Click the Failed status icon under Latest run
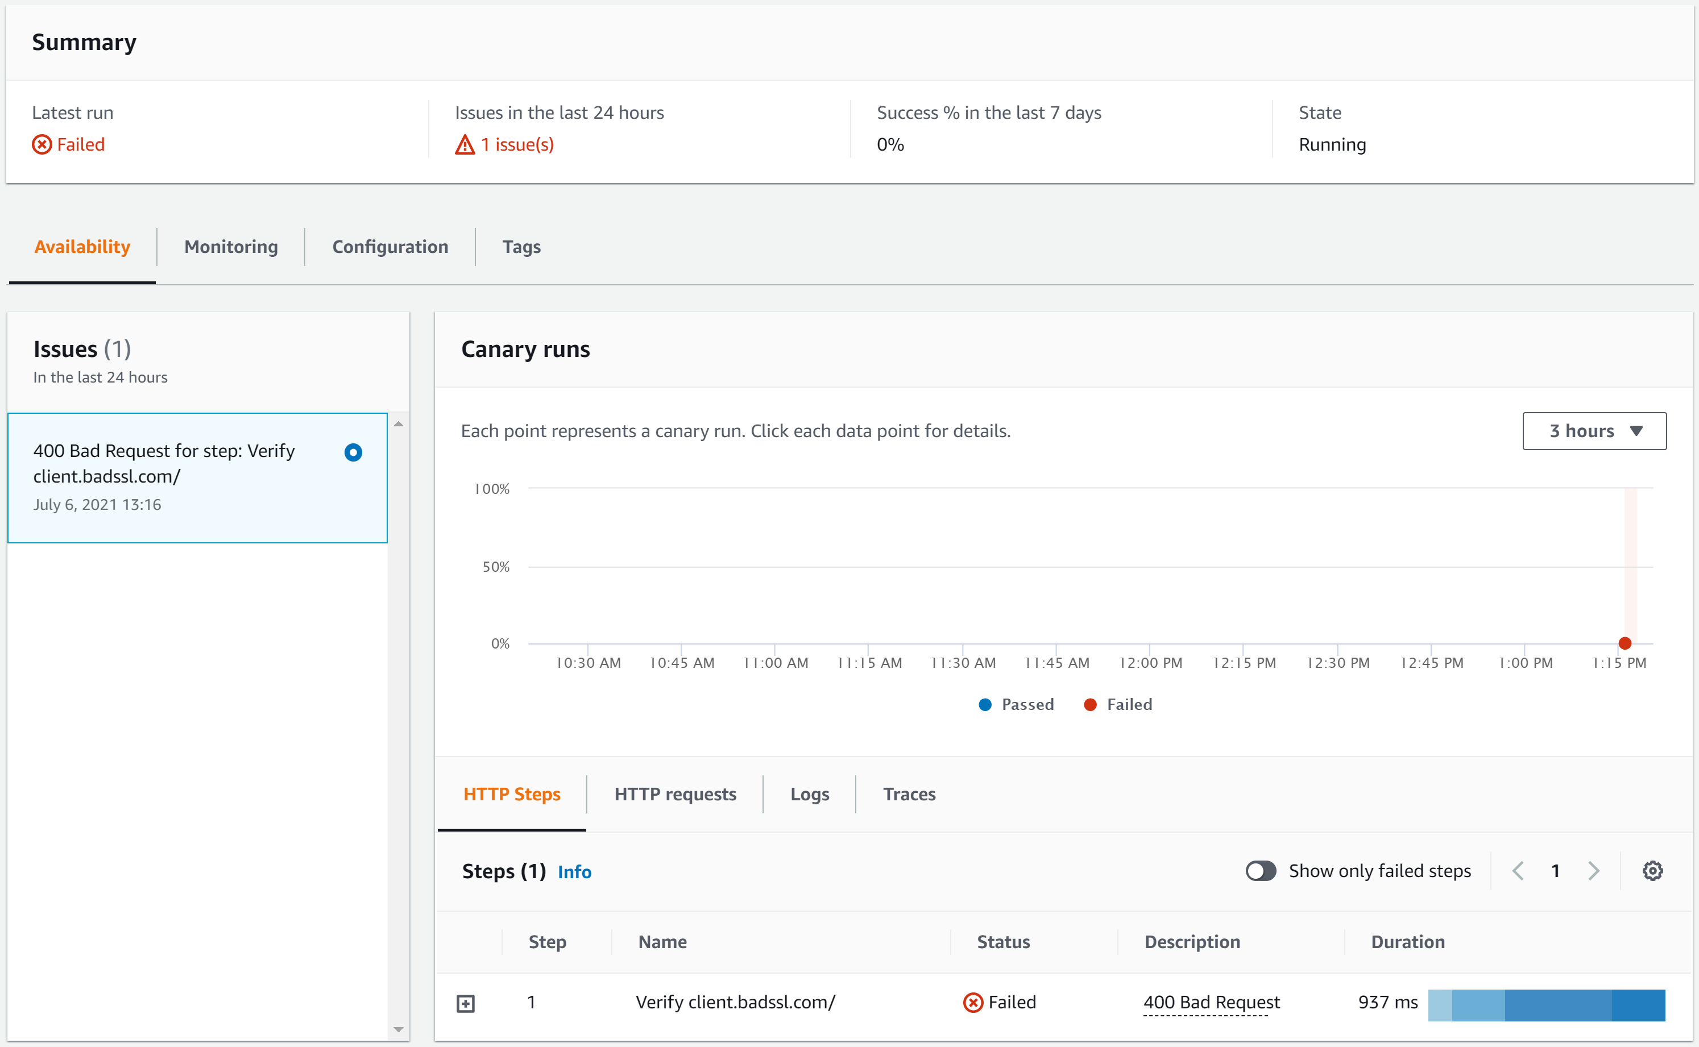Viewport: 1699px width, 1047px height. [42, 145]
